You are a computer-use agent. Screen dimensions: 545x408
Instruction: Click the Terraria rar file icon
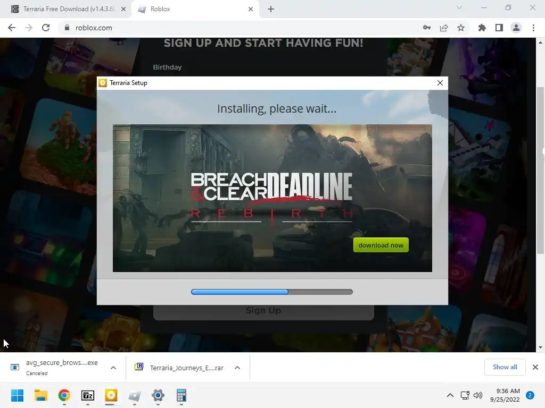(x=139, y=367)
